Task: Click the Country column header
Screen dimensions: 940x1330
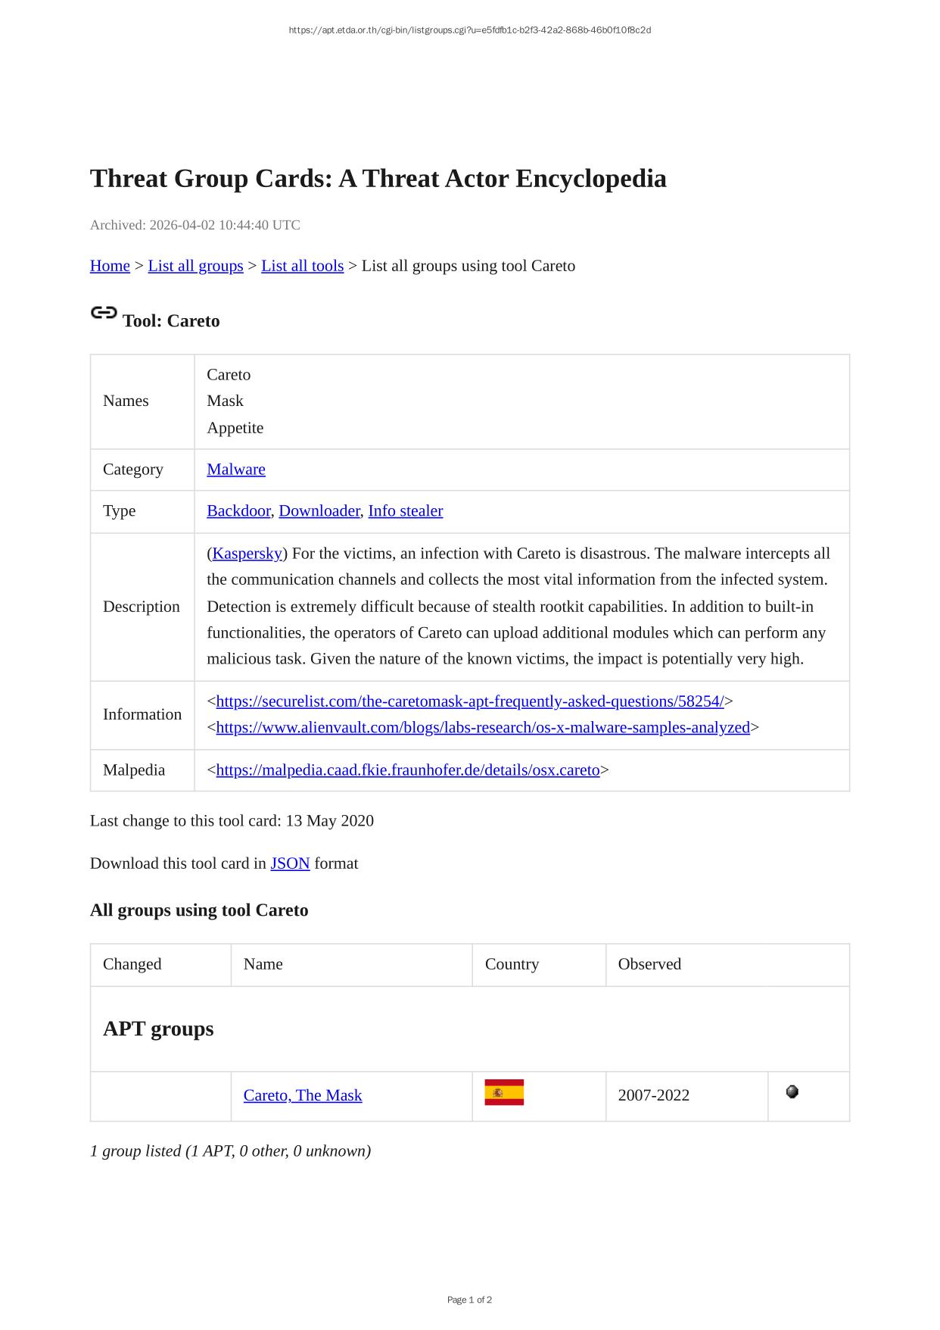Action: [x=512, y=964]
